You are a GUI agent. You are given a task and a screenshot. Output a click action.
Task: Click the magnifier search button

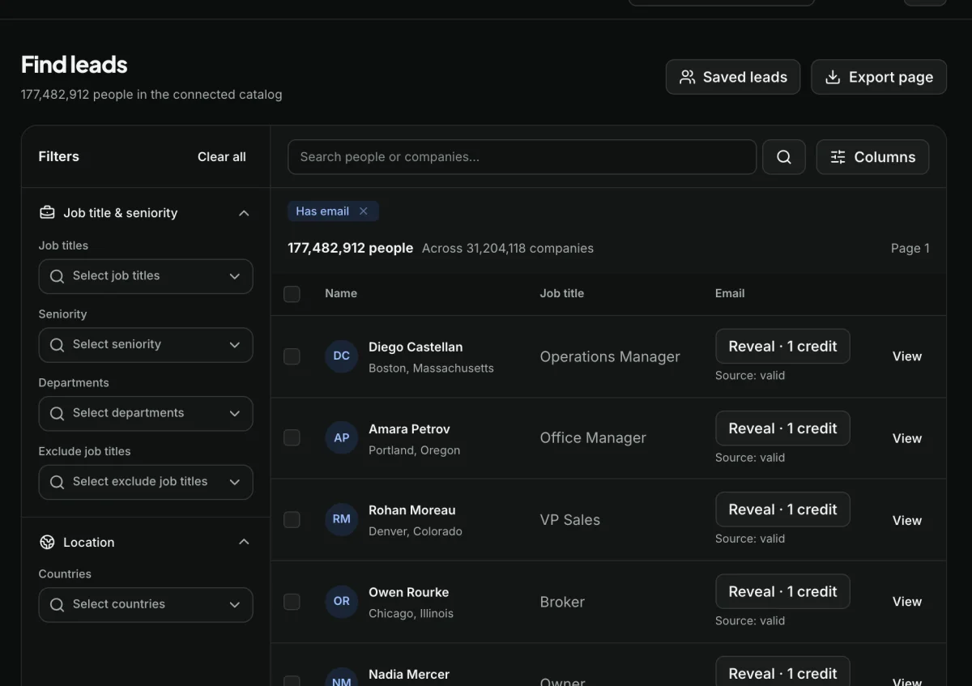[x=784, y=157]
